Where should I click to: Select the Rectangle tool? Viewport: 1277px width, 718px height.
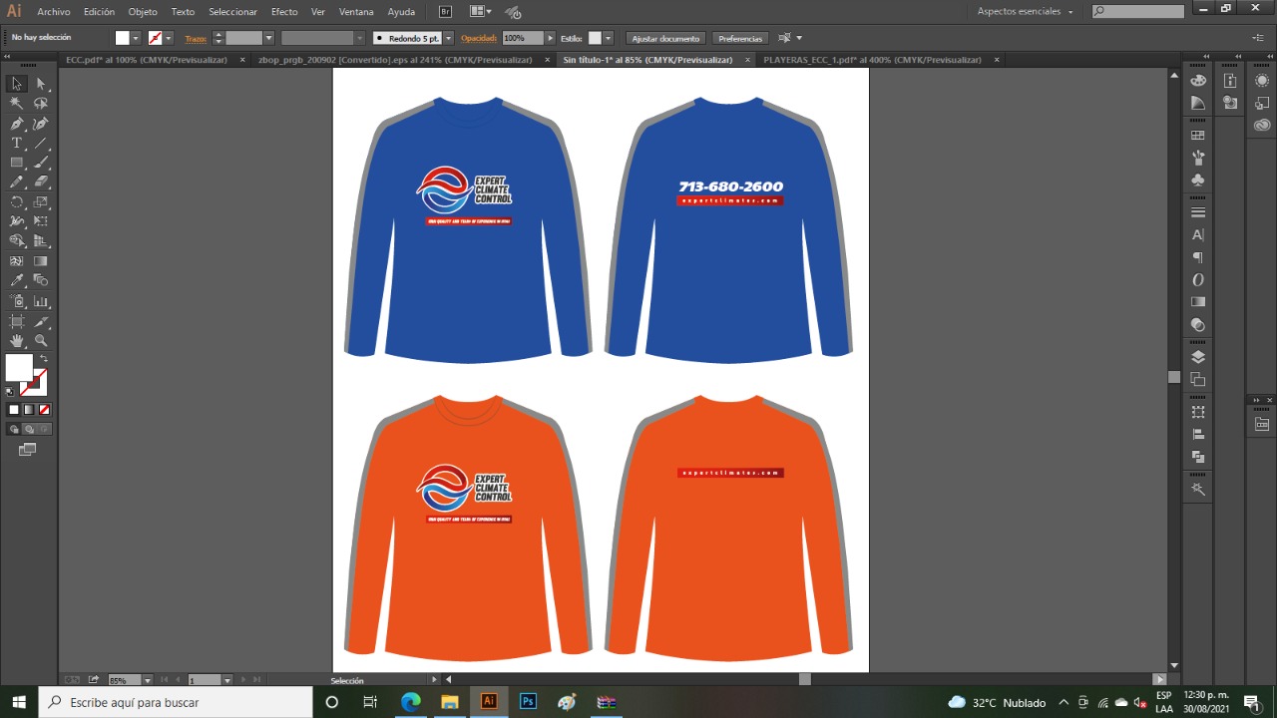pyautogui.click(x=17, y=163)
